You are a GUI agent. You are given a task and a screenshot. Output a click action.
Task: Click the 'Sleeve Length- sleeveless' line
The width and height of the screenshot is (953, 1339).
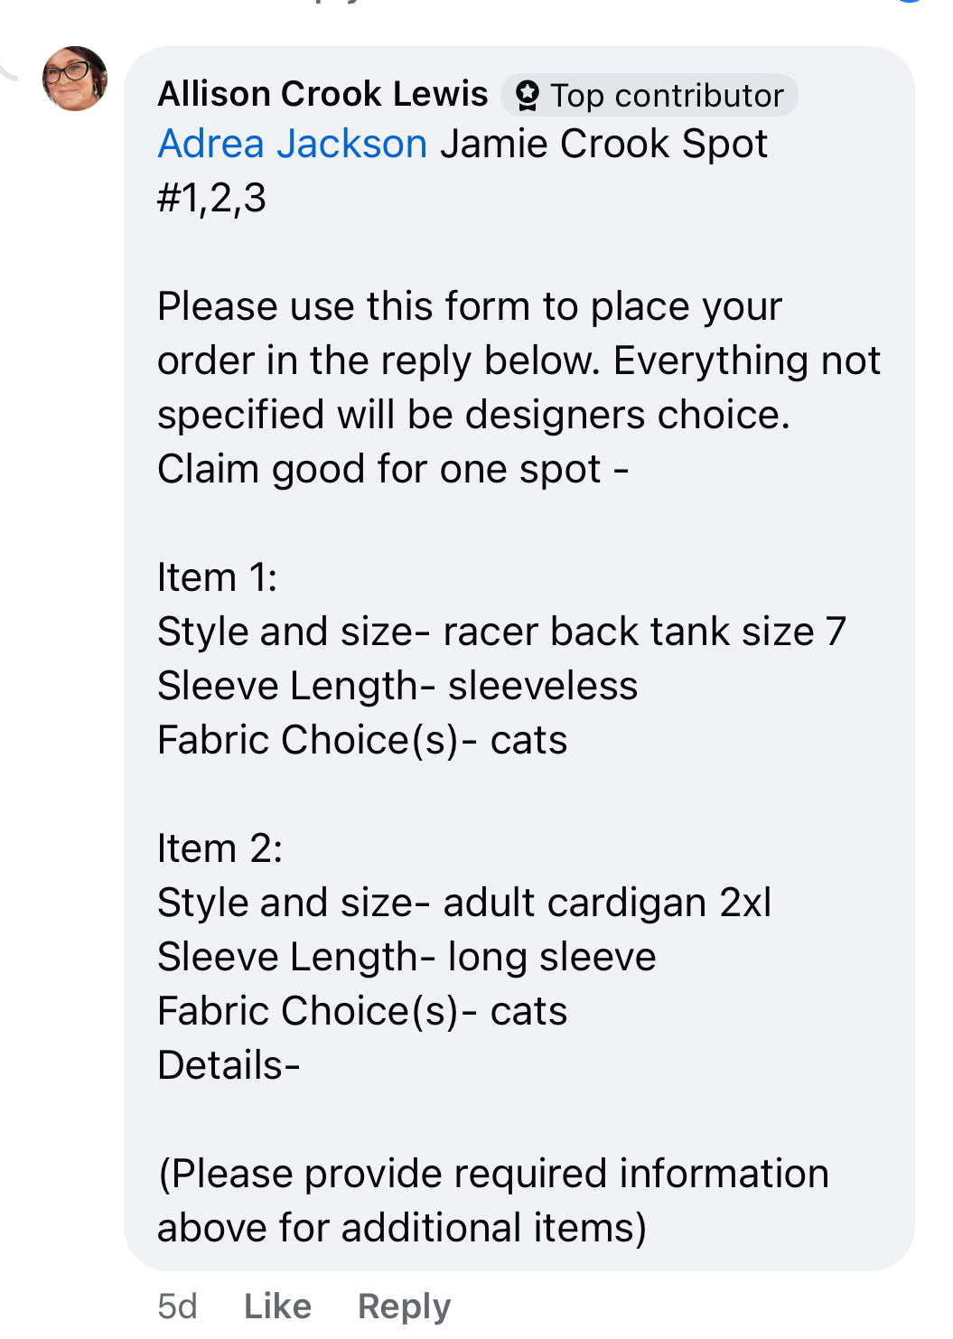coord(397,686)
